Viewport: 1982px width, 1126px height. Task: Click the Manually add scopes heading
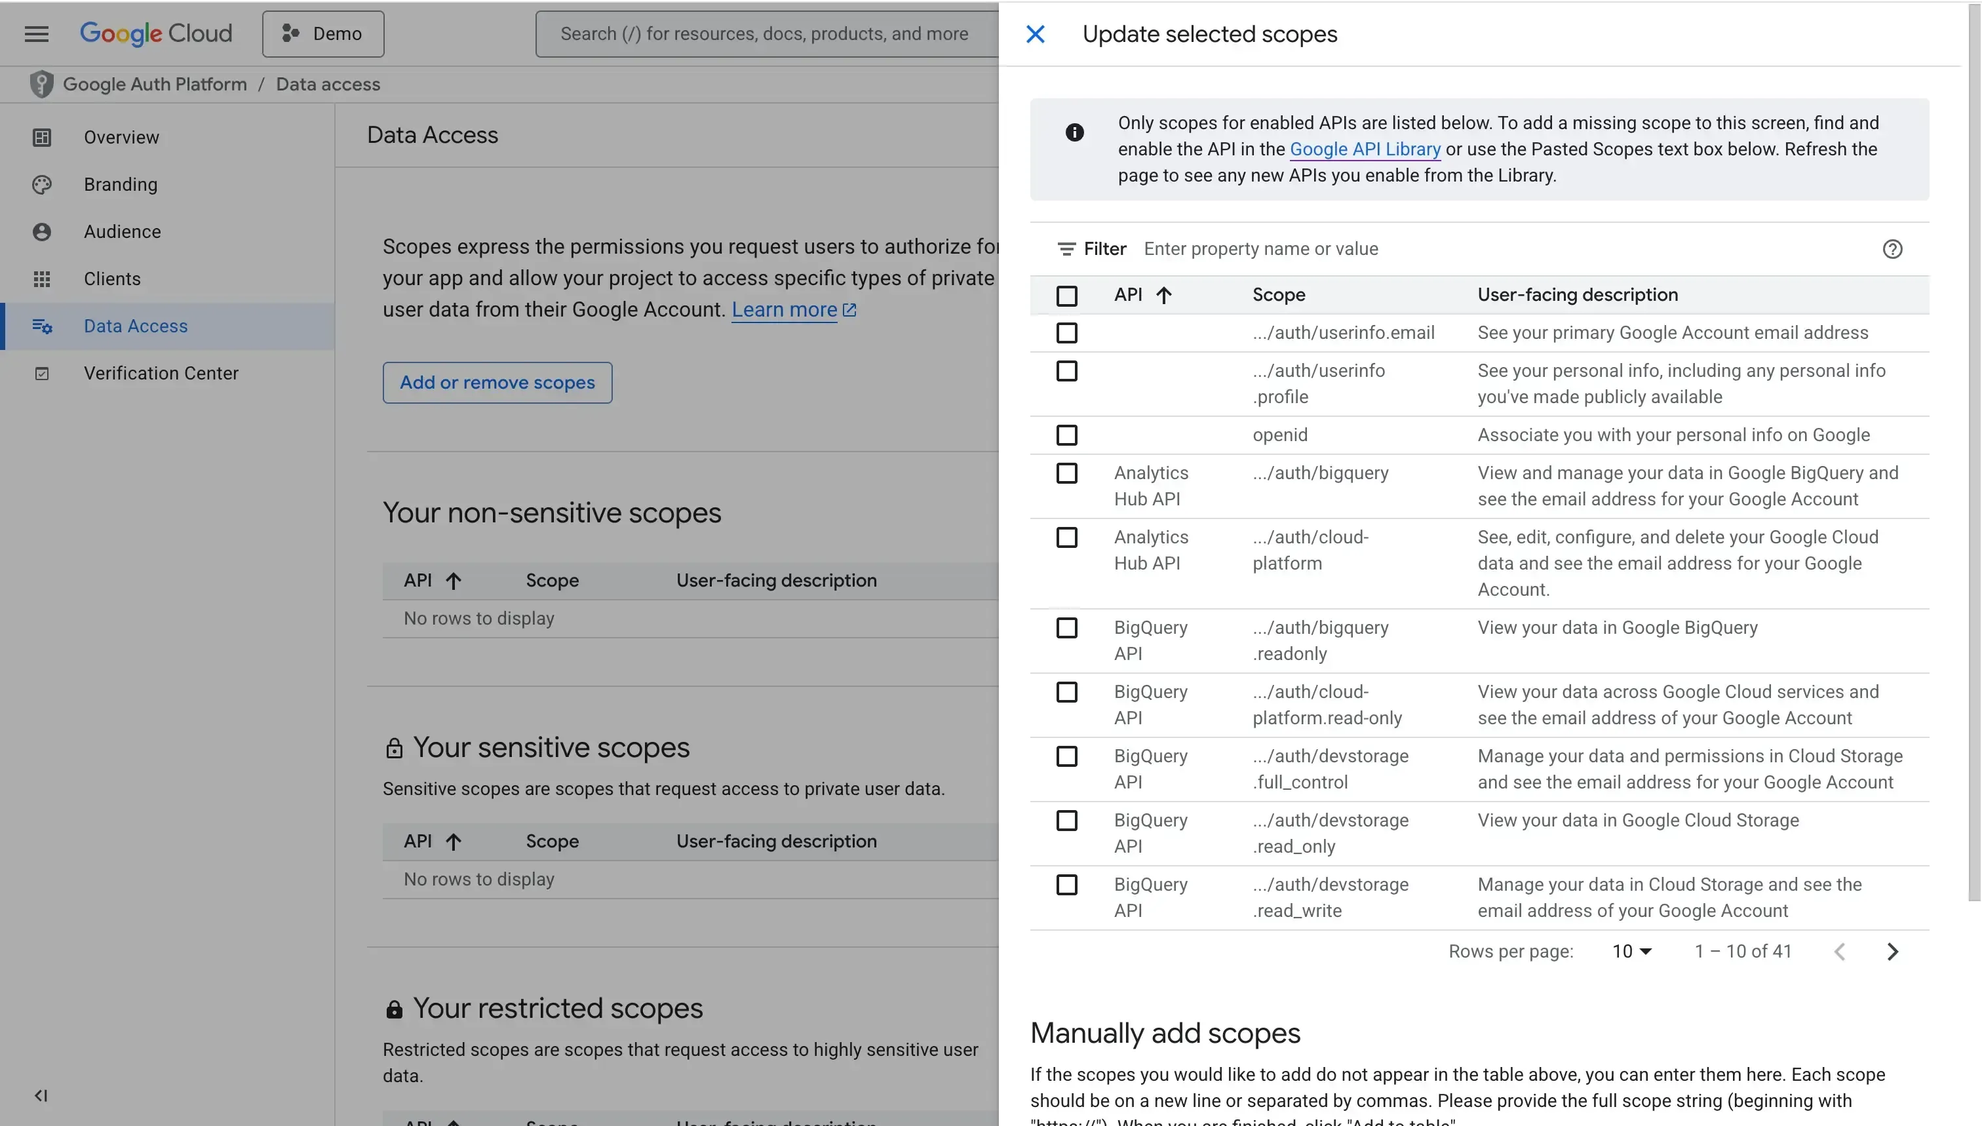[x=1165, y=1033]
